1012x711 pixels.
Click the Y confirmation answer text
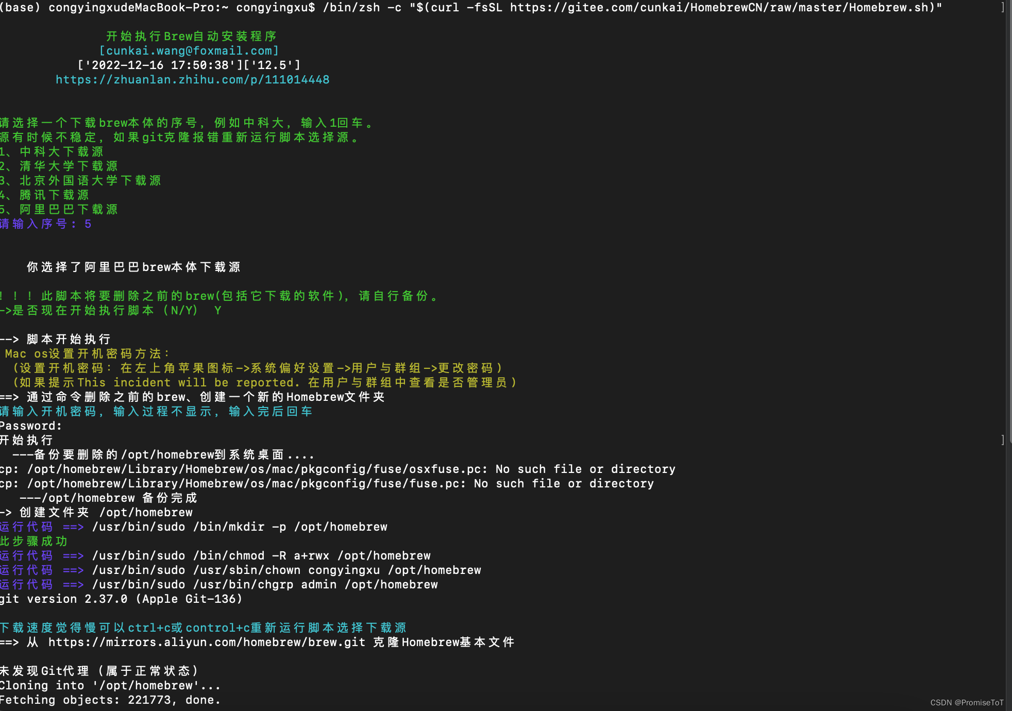[217, 310]
